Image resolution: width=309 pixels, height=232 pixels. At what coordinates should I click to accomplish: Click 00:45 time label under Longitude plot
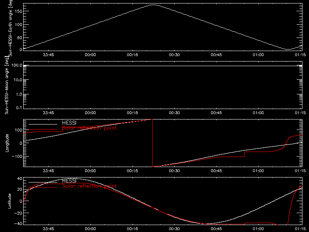pyautogui.click(x=216, y=171)
